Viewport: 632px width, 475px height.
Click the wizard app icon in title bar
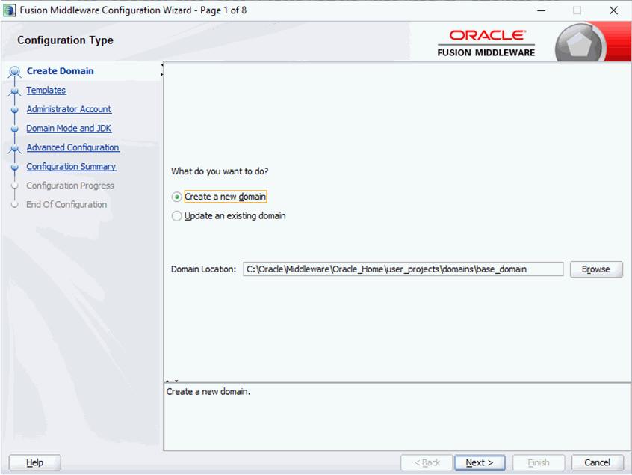(10, 10)
